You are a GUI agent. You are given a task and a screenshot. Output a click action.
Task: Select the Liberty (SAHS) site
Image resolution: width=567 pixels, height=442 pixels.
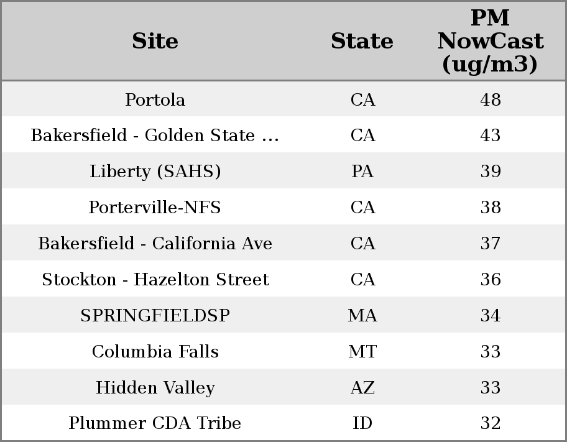[x=155, y=172]
